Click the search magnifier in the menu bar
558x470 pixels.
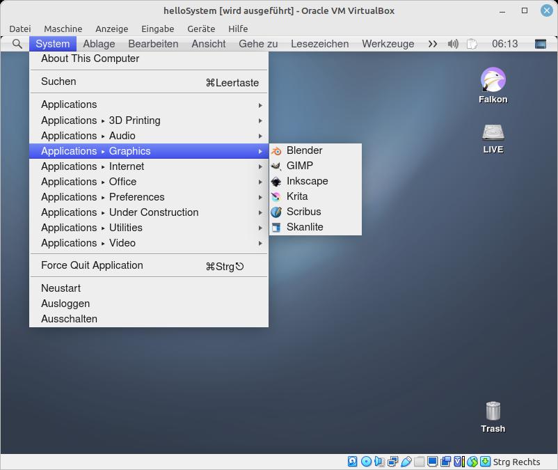[x=15, y=43]
